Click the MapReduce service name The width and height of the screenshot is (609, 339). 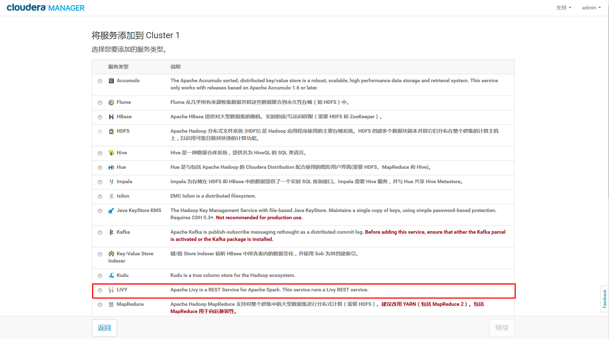(130, 304)
